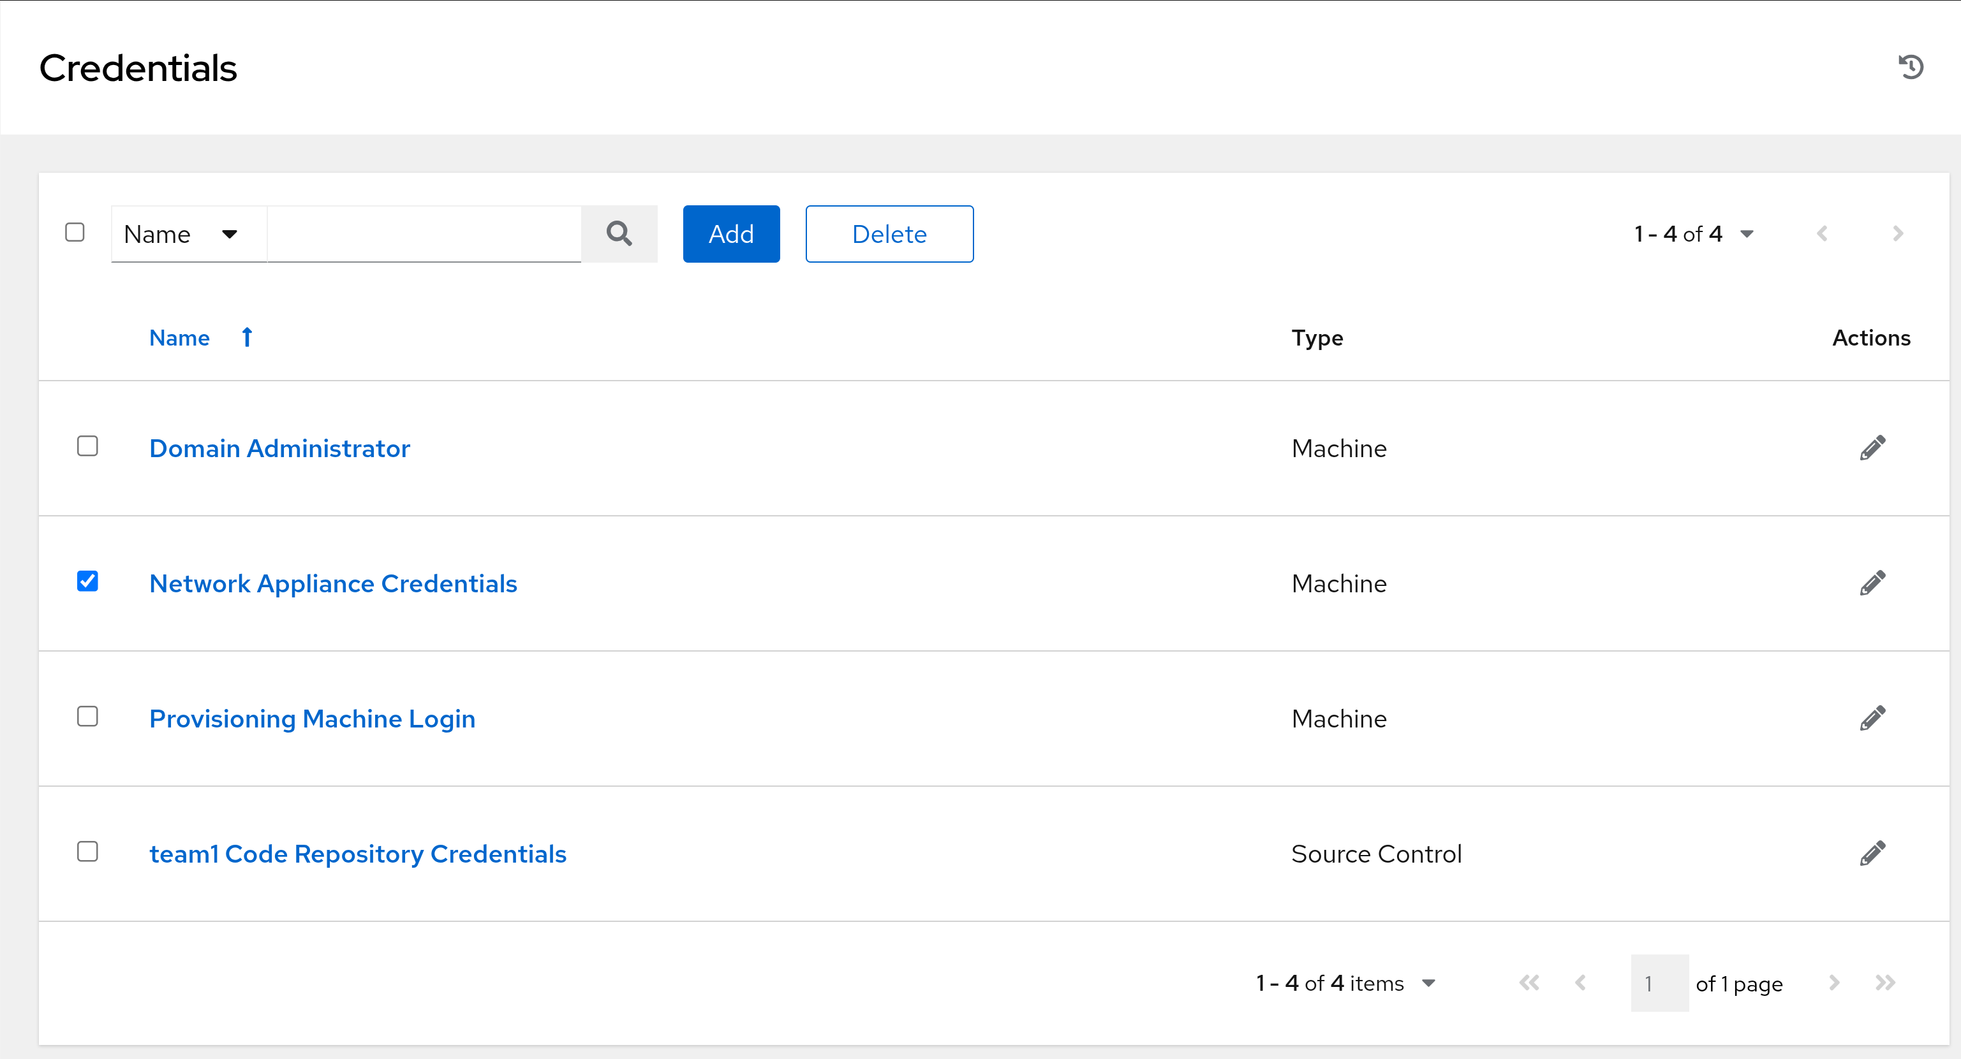Open the Provisioning Machine Login link
This screenshot has height=1059, width=1961.
312,718
